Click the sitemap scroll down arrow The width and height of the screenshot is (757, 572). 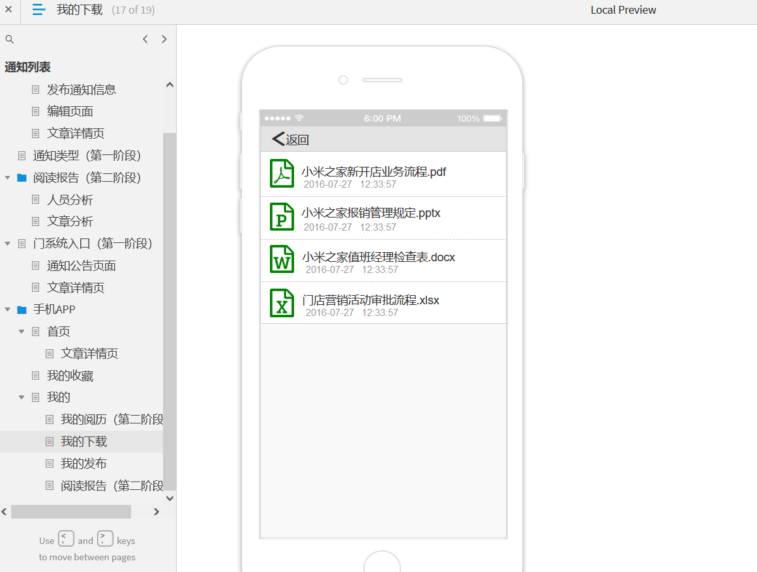pos(170,498)
